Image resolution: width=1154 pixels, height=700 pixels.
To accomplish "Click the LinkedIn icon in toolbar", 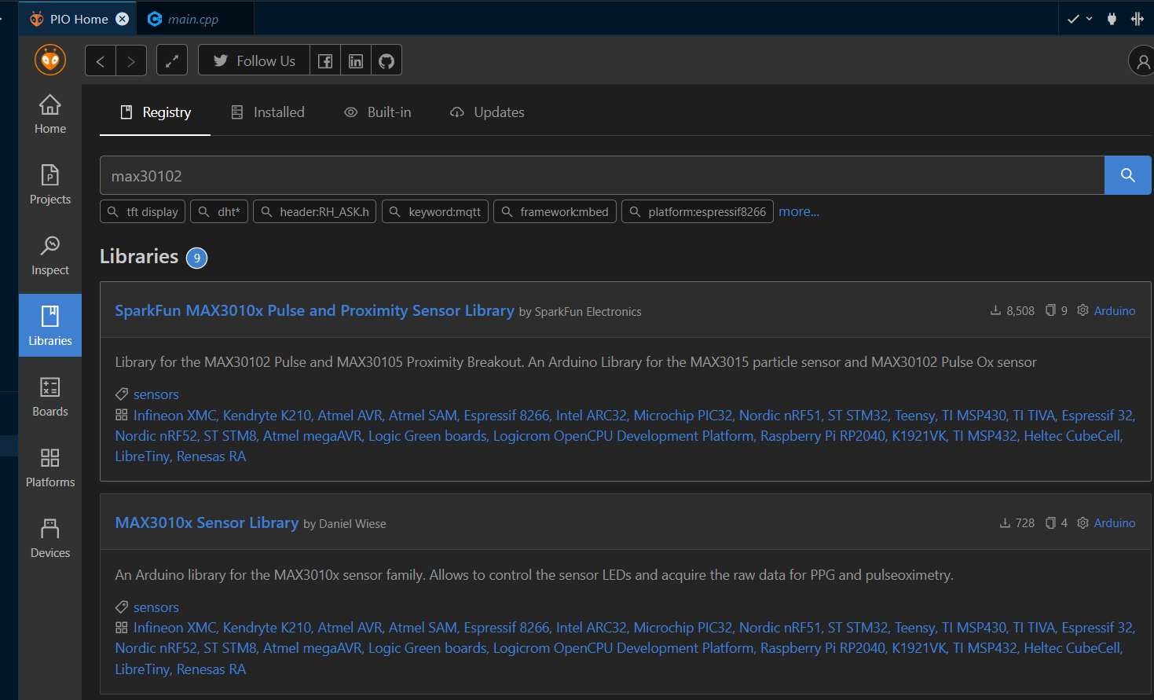I will [x=356, y=61].
